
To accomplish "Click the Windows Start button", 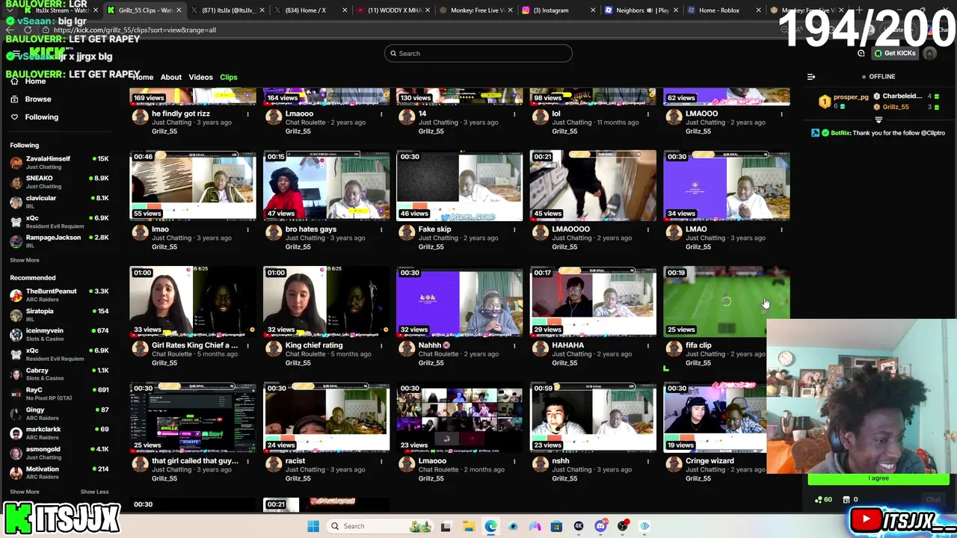I will point(313,526).
